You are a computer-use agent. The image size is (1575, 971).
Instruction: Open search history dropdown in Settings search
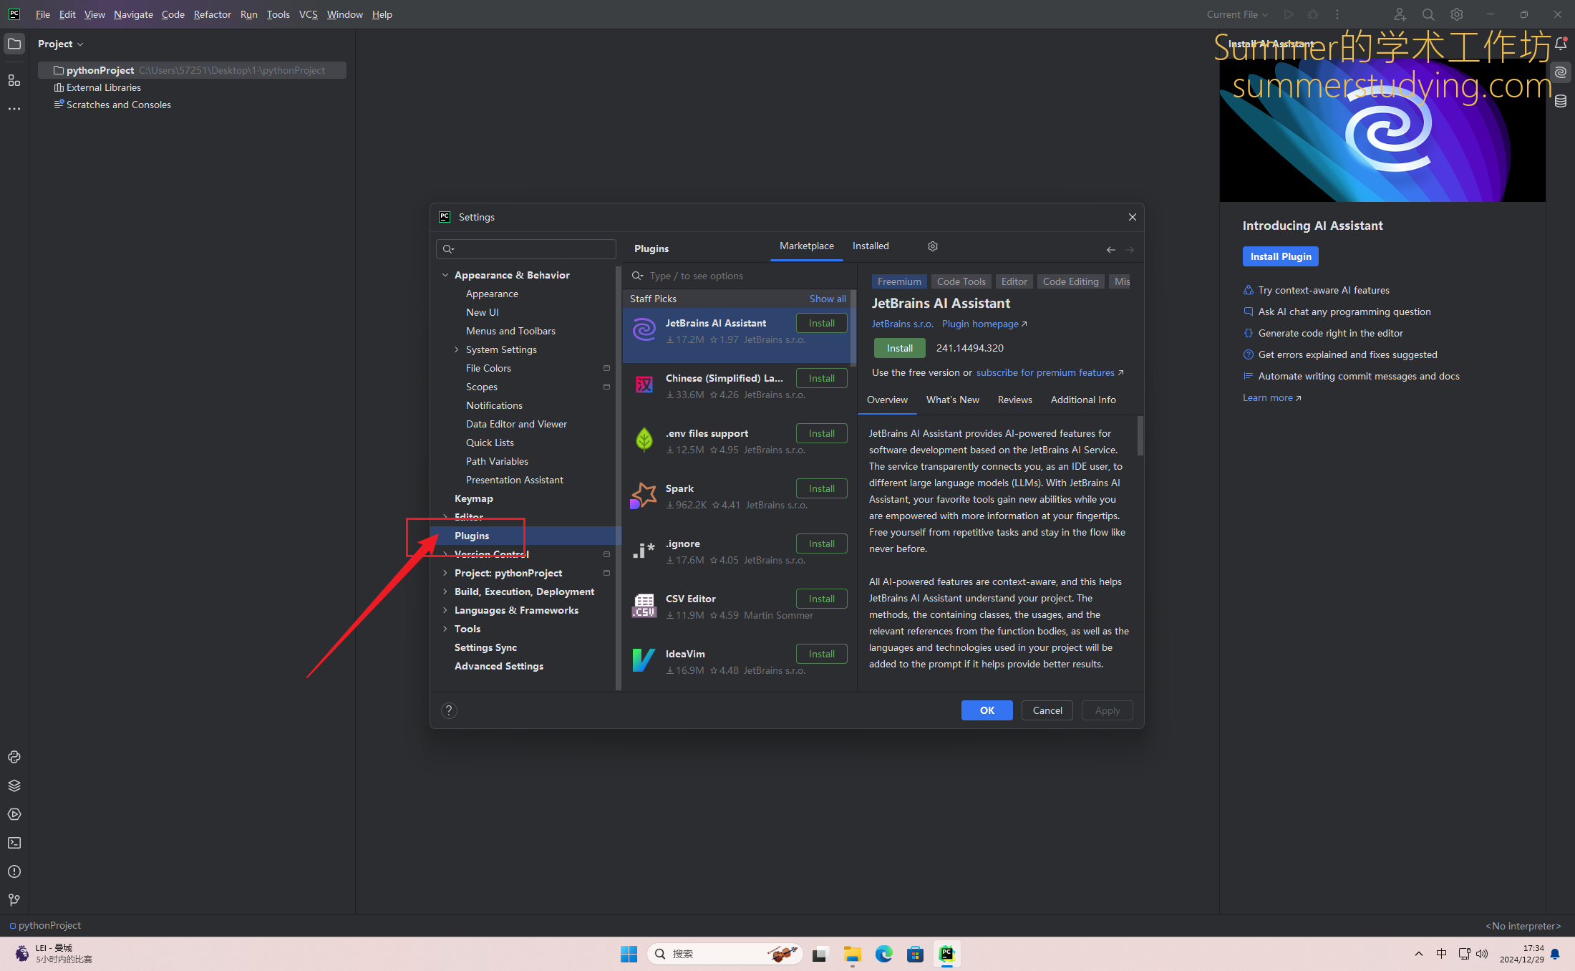(x=449, y=249)
